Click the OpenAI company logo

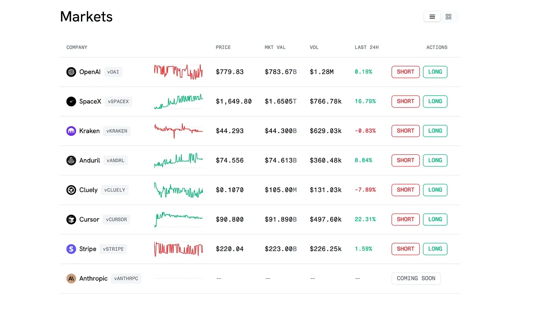click(71, 72)
